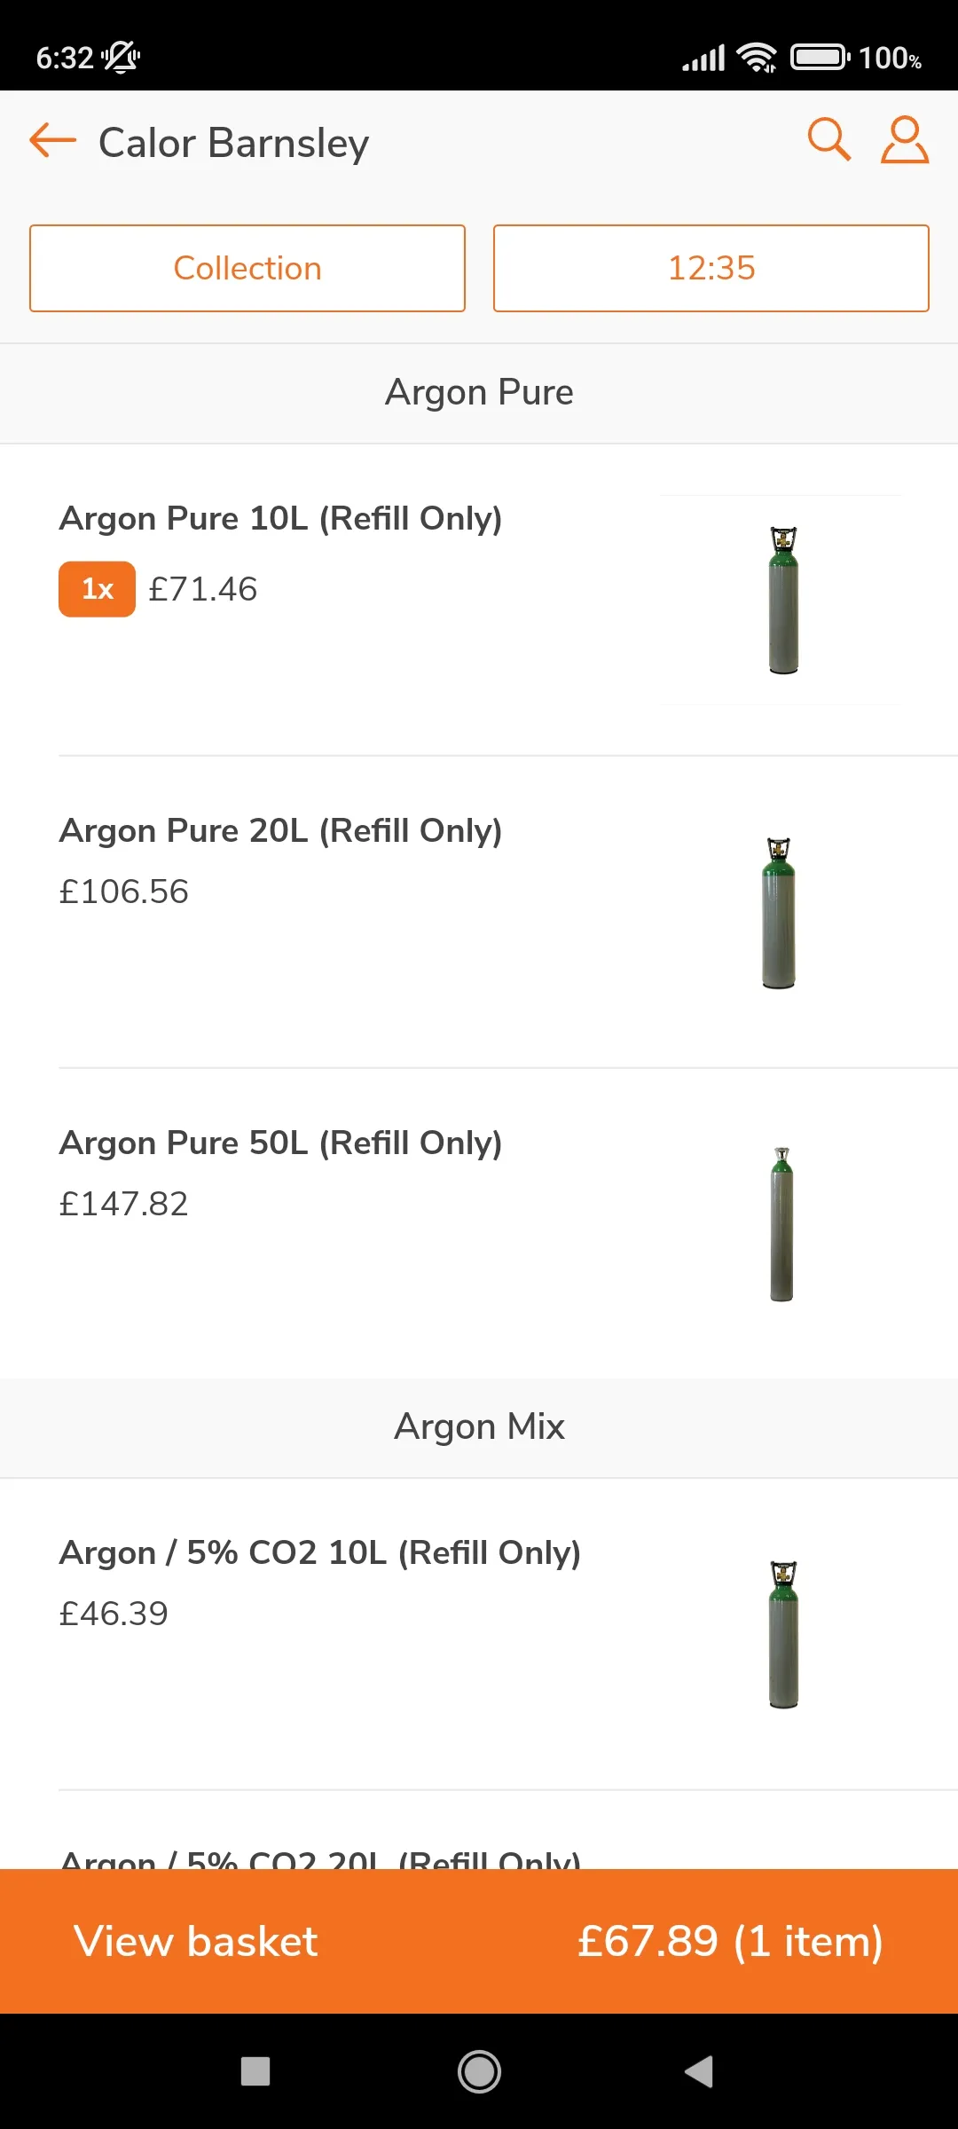
Task: Select Argon Pure 10L (Refill Only) title
Action: pos(280,518)
